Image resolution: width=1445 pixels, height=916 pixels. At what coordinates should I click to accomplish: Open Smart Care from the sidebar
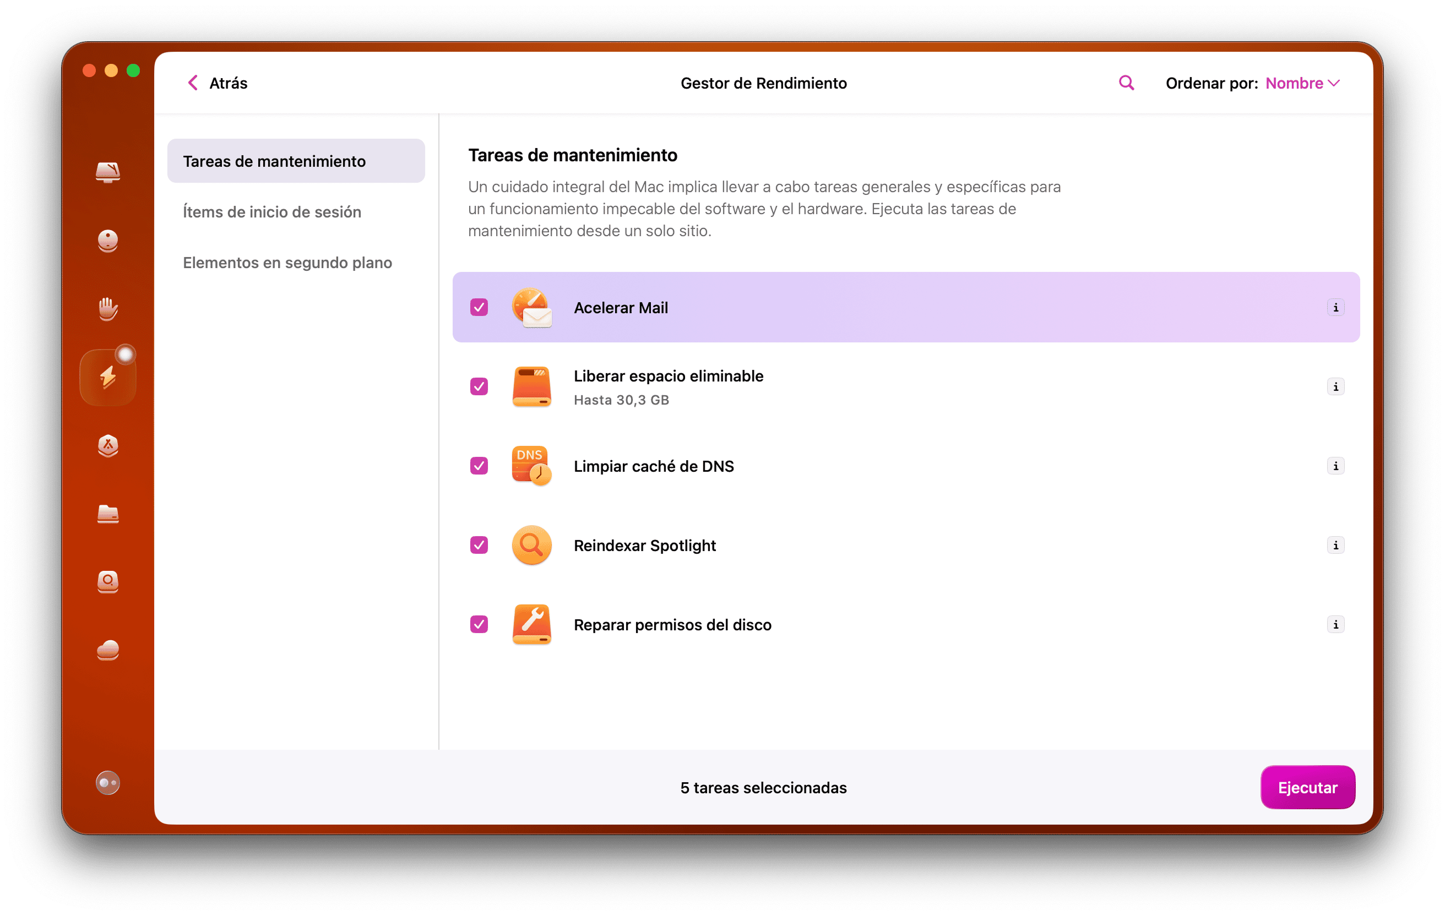107,173
